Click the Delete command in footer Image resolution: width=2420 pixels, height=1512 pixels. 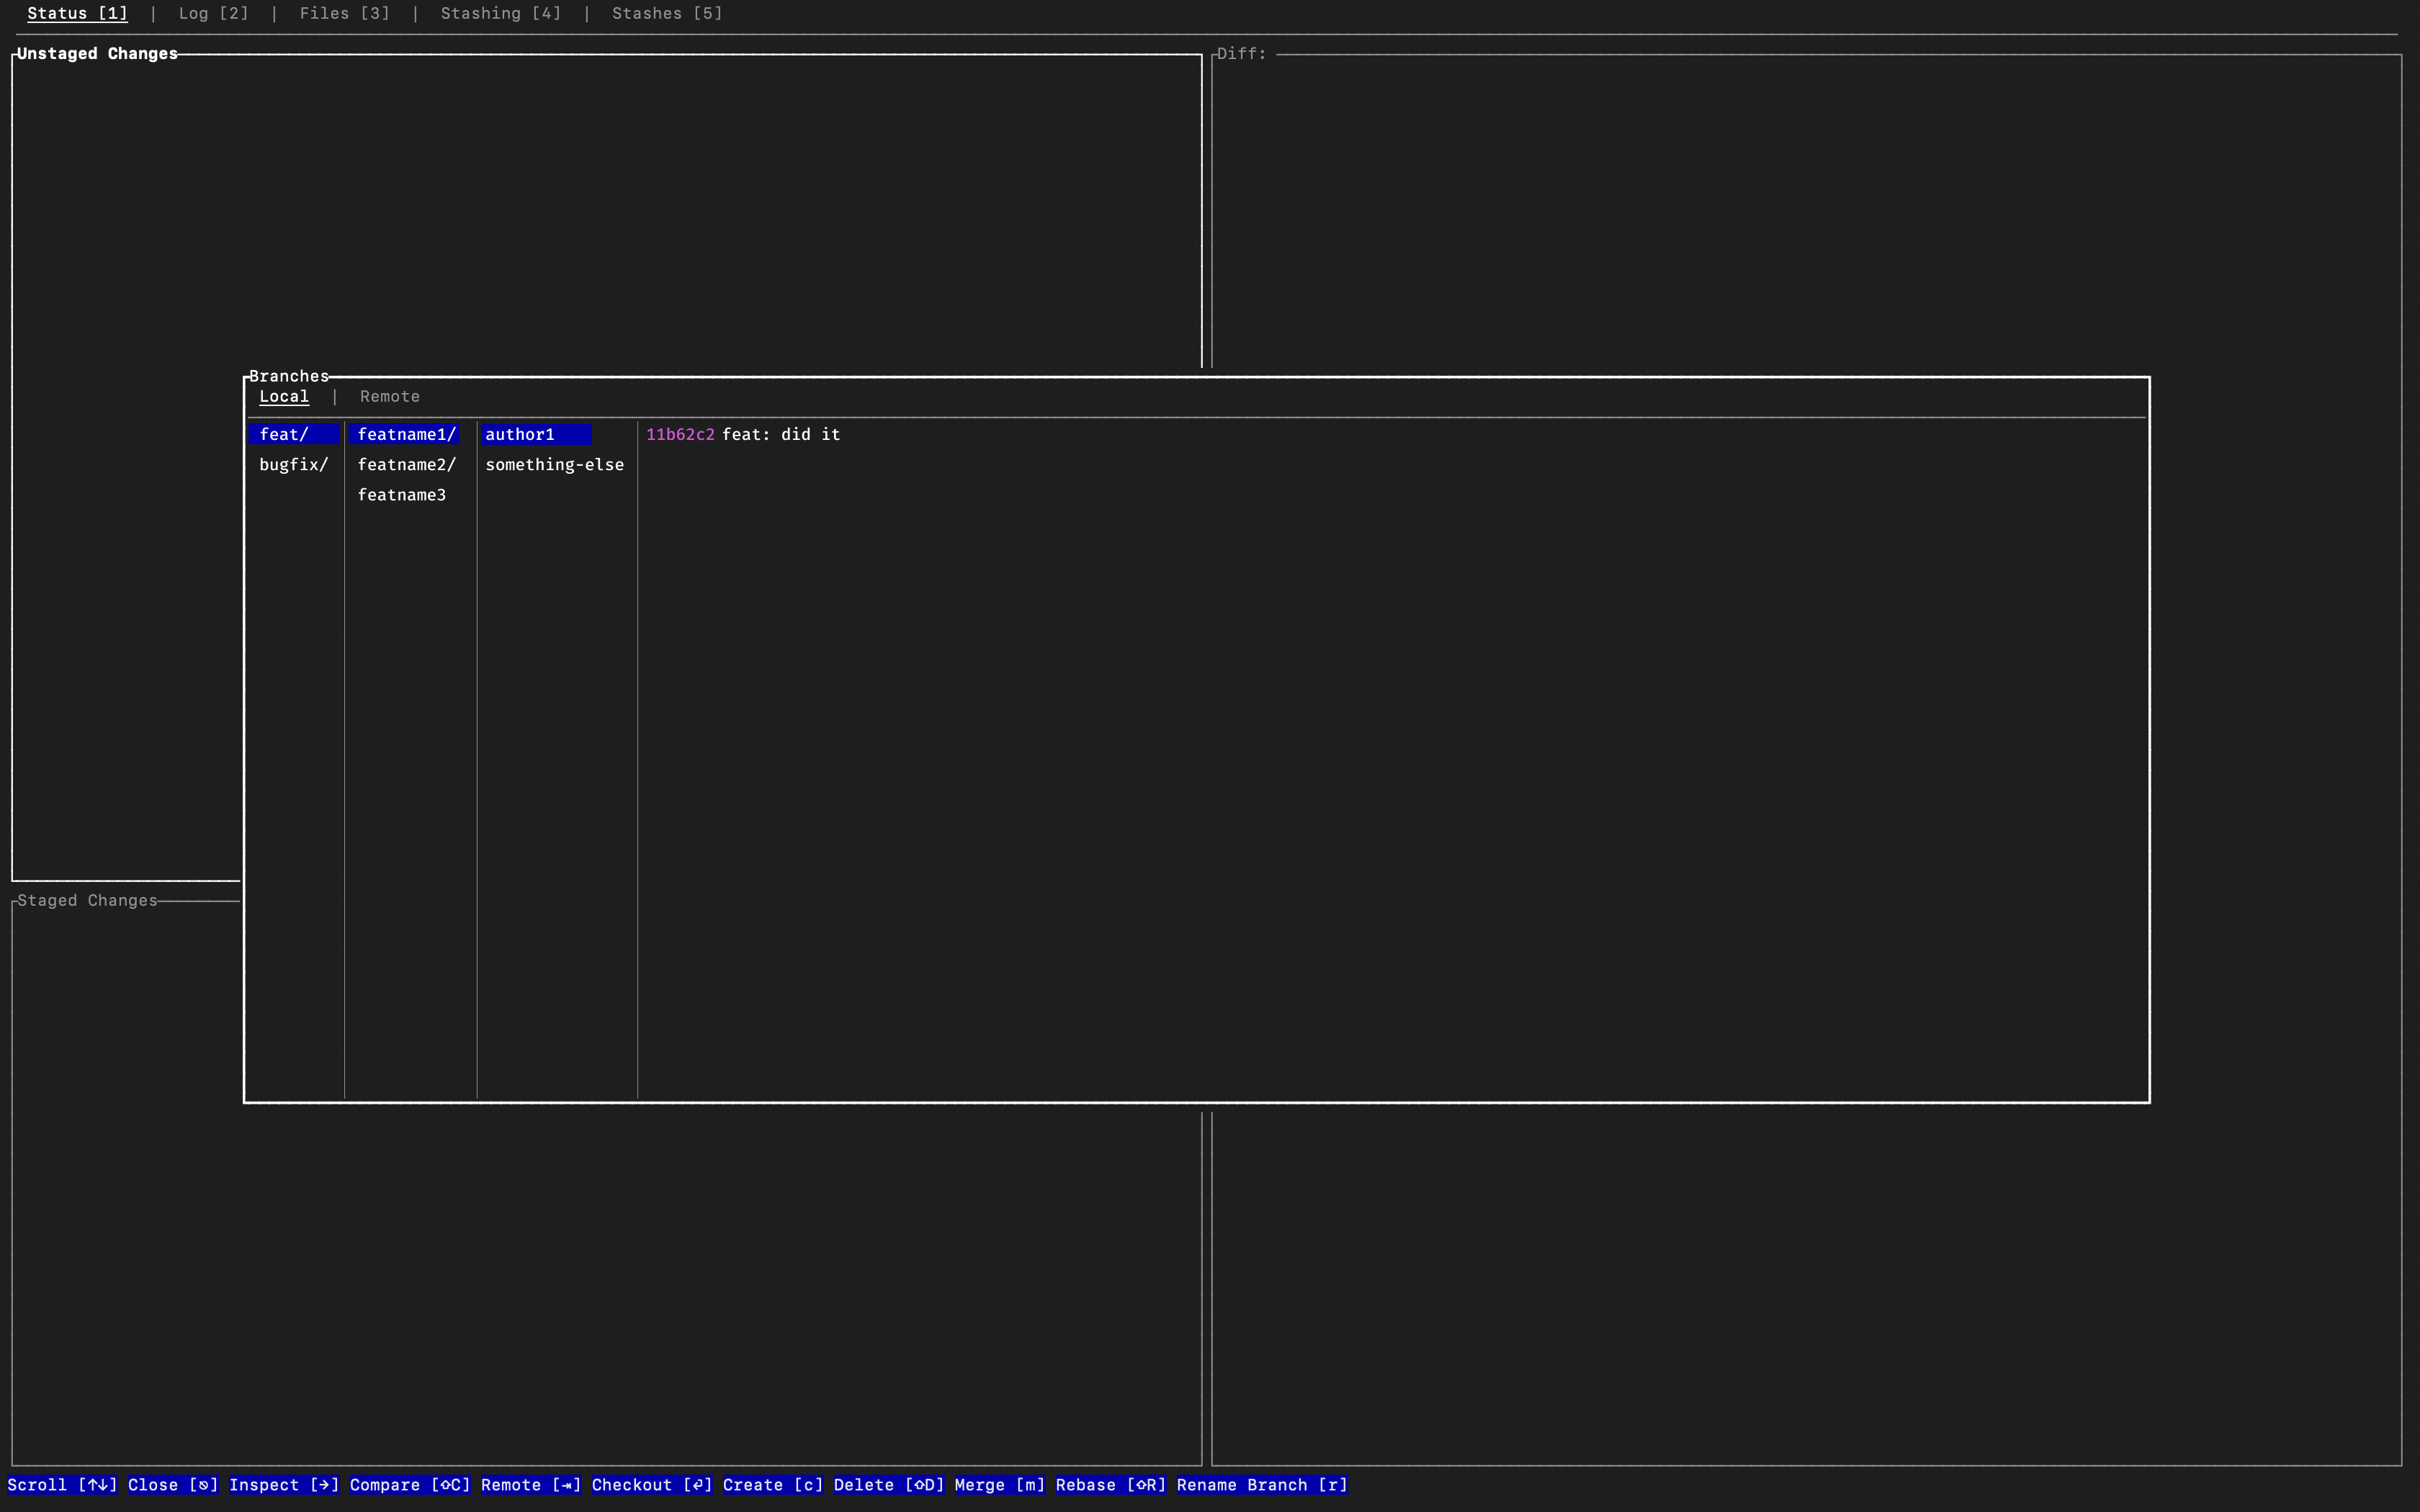tap(888, 1485)
